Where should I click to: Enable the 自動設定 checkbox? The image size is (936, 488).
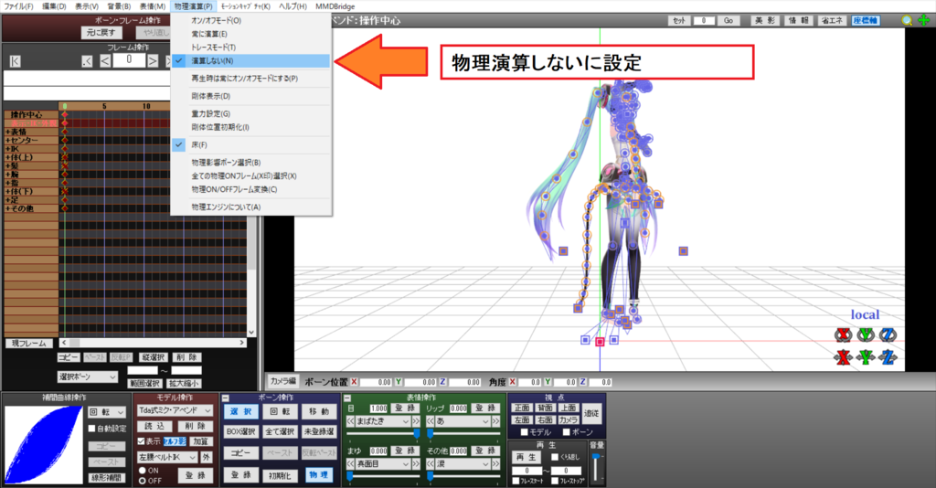click(x=92, y=429)
